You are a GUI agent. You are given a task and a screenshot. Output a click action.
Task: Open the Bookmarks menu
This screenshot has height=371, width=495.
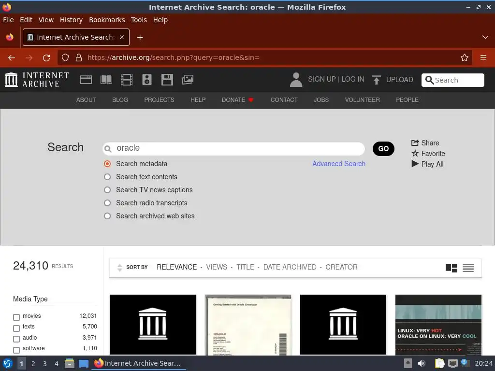(107, 20)
